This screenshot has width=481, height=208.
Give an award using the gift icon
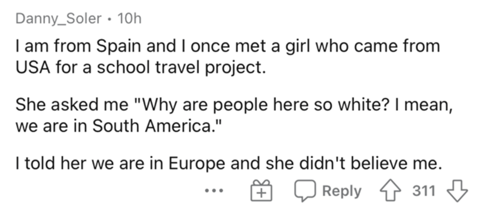tap(261, 191)
